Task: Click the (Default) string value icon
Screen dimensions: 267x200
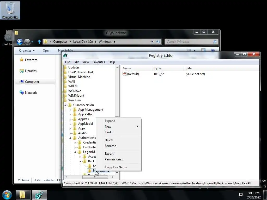Action: coord(124,74)
